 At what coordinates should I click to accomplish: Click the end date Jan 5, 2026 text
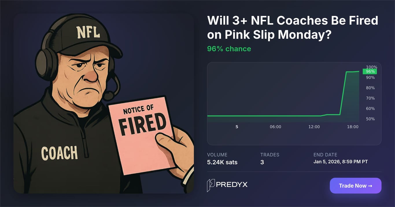tap(340, 162)
